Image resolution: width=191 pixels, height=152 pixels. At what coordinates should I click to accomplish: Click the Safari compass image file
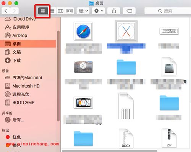click(83, 32)
